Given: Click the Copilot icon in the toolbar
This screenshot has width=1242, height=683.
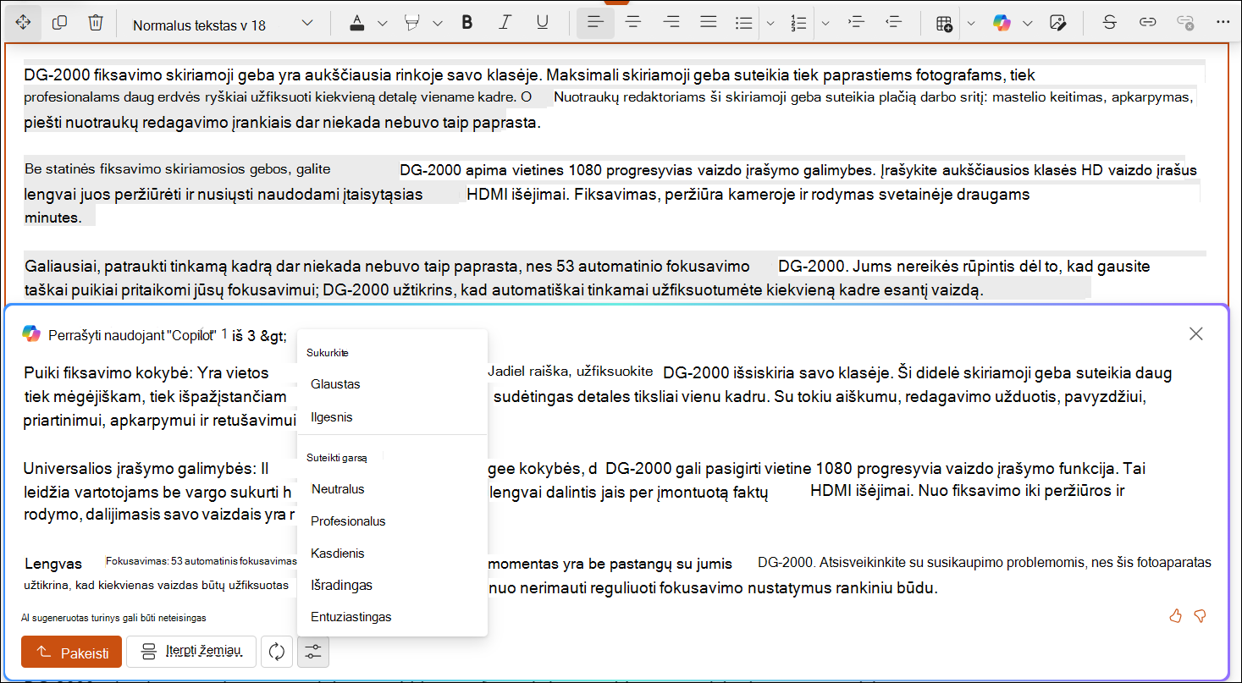Looking at the screenshot, I should (x=1002, y=23).
